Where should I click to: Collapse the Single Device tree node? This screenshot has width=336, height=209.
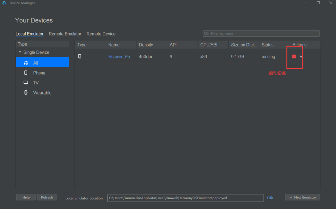click(20, 52)
